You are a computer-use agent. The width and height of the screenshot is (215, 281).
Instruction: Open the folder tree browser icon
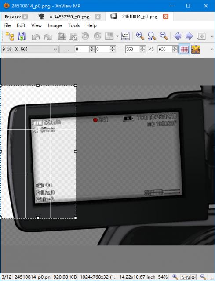(x=10, y=36)
